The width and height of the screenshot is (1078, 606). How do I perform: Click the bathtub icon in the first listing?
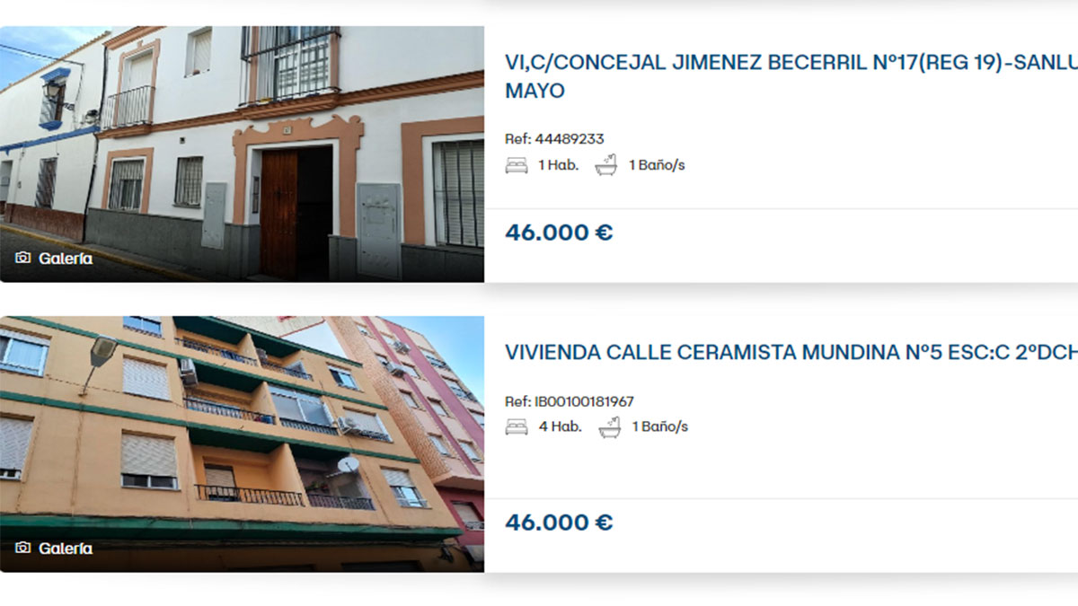606,164
